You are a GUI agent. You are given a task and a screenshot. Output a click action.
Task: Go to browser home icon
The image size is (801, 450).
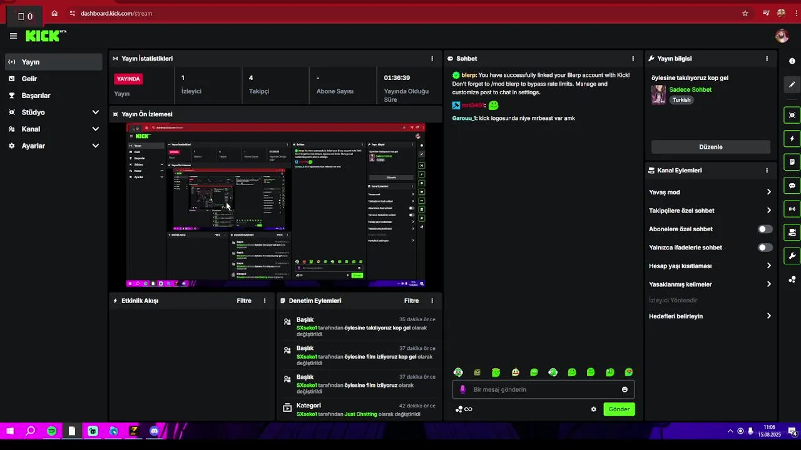click(x=54, y=13)
